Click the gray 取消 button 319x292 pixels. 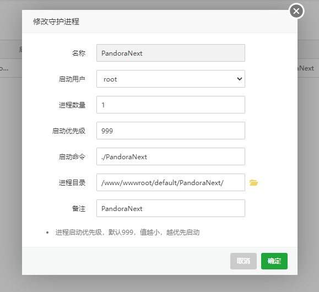click(244, 261)
